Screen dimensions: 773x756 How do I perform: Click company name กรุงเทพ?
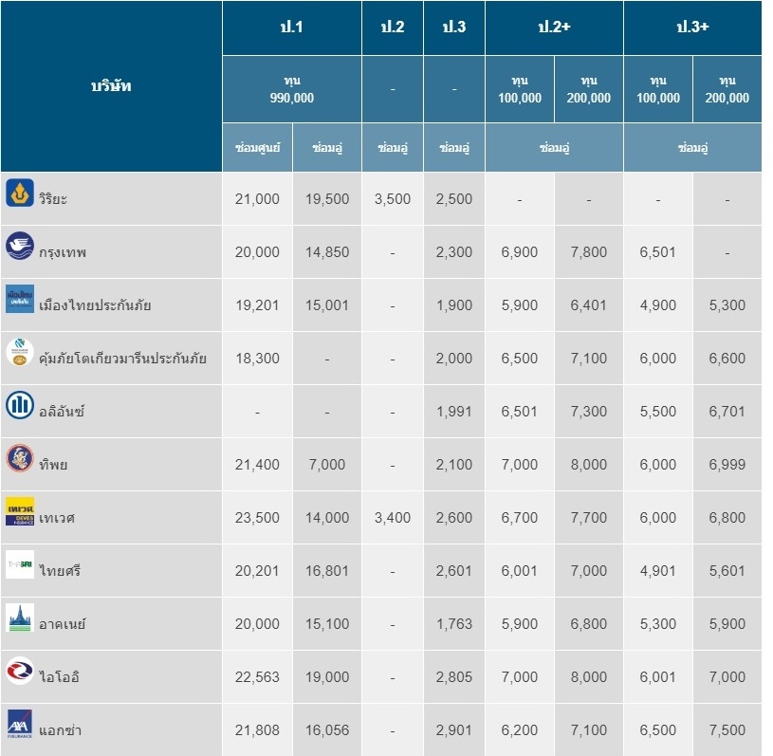click(x=63, y=252)
